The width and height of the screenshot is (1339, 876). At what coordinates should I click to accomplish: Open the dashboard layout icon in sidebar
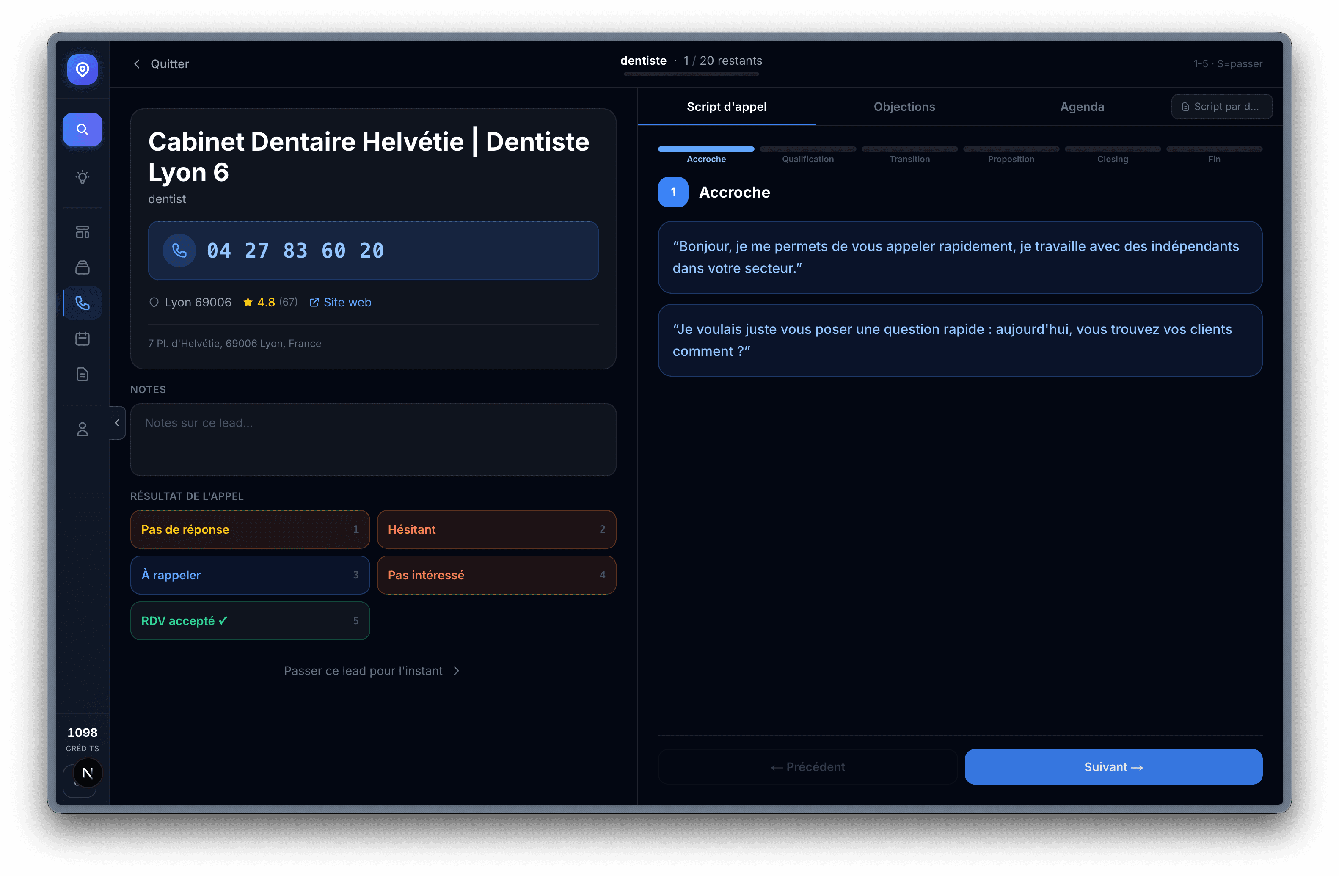(82, 232)
